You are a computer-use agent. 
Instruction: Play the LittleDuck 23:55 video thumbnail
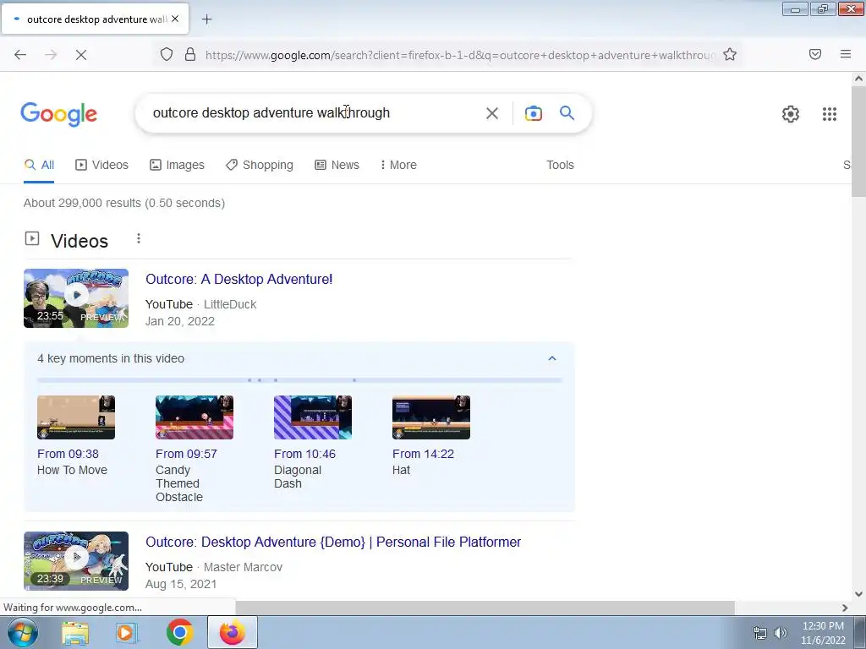coord(76,298)
